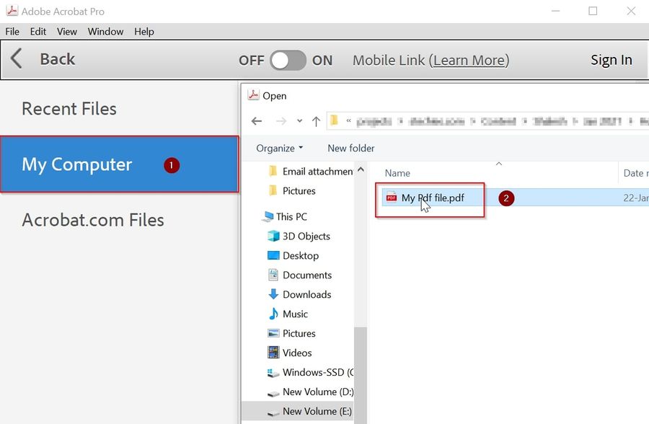Viewport: 649px width, 424px height.
Task: Open Videos in the navigation tree
Action: [x=297, y=353]
